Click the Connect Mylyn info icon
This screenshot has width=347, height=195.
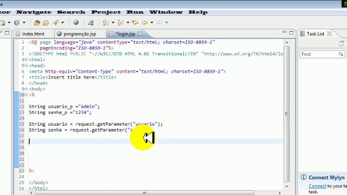[304, 177]
